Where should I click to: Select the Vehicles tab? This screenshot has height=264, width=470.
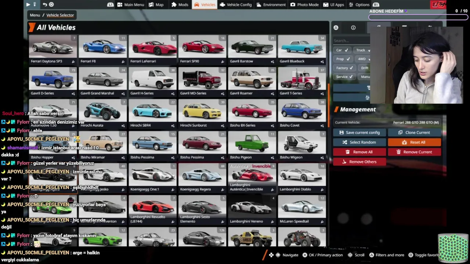(x=205, y=4)
